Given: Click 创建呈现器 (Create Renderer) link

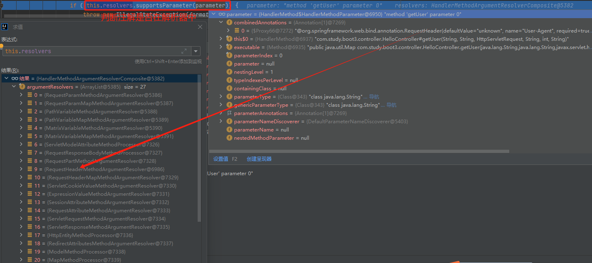Looking at the screenshot, I should pos(259,159).
